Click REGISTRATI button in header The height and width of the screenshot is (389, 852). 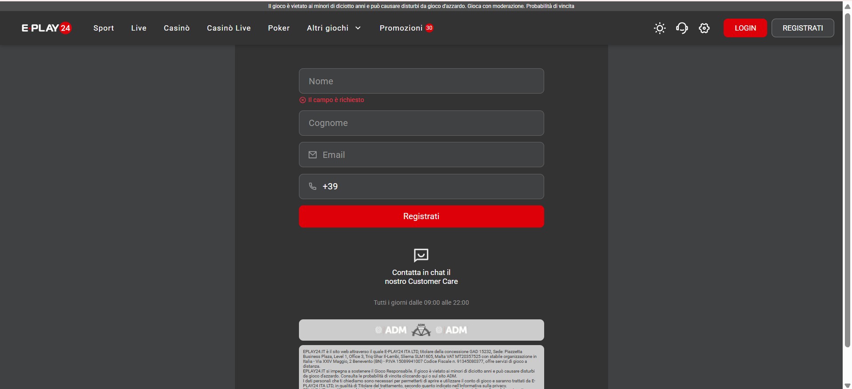click(802, 28)
